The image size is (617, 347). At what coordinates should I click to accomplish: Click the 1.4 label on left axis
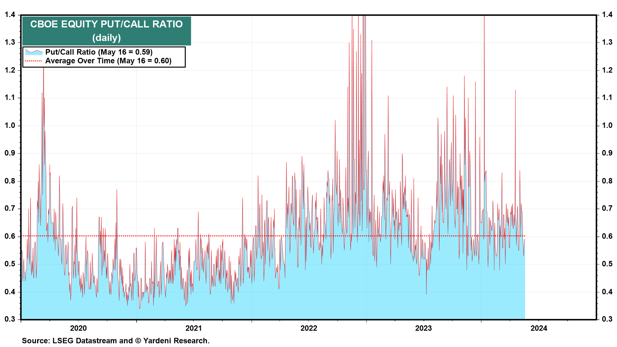[x=10, y=14]
